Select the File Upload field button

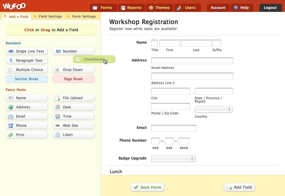(73, 98)
